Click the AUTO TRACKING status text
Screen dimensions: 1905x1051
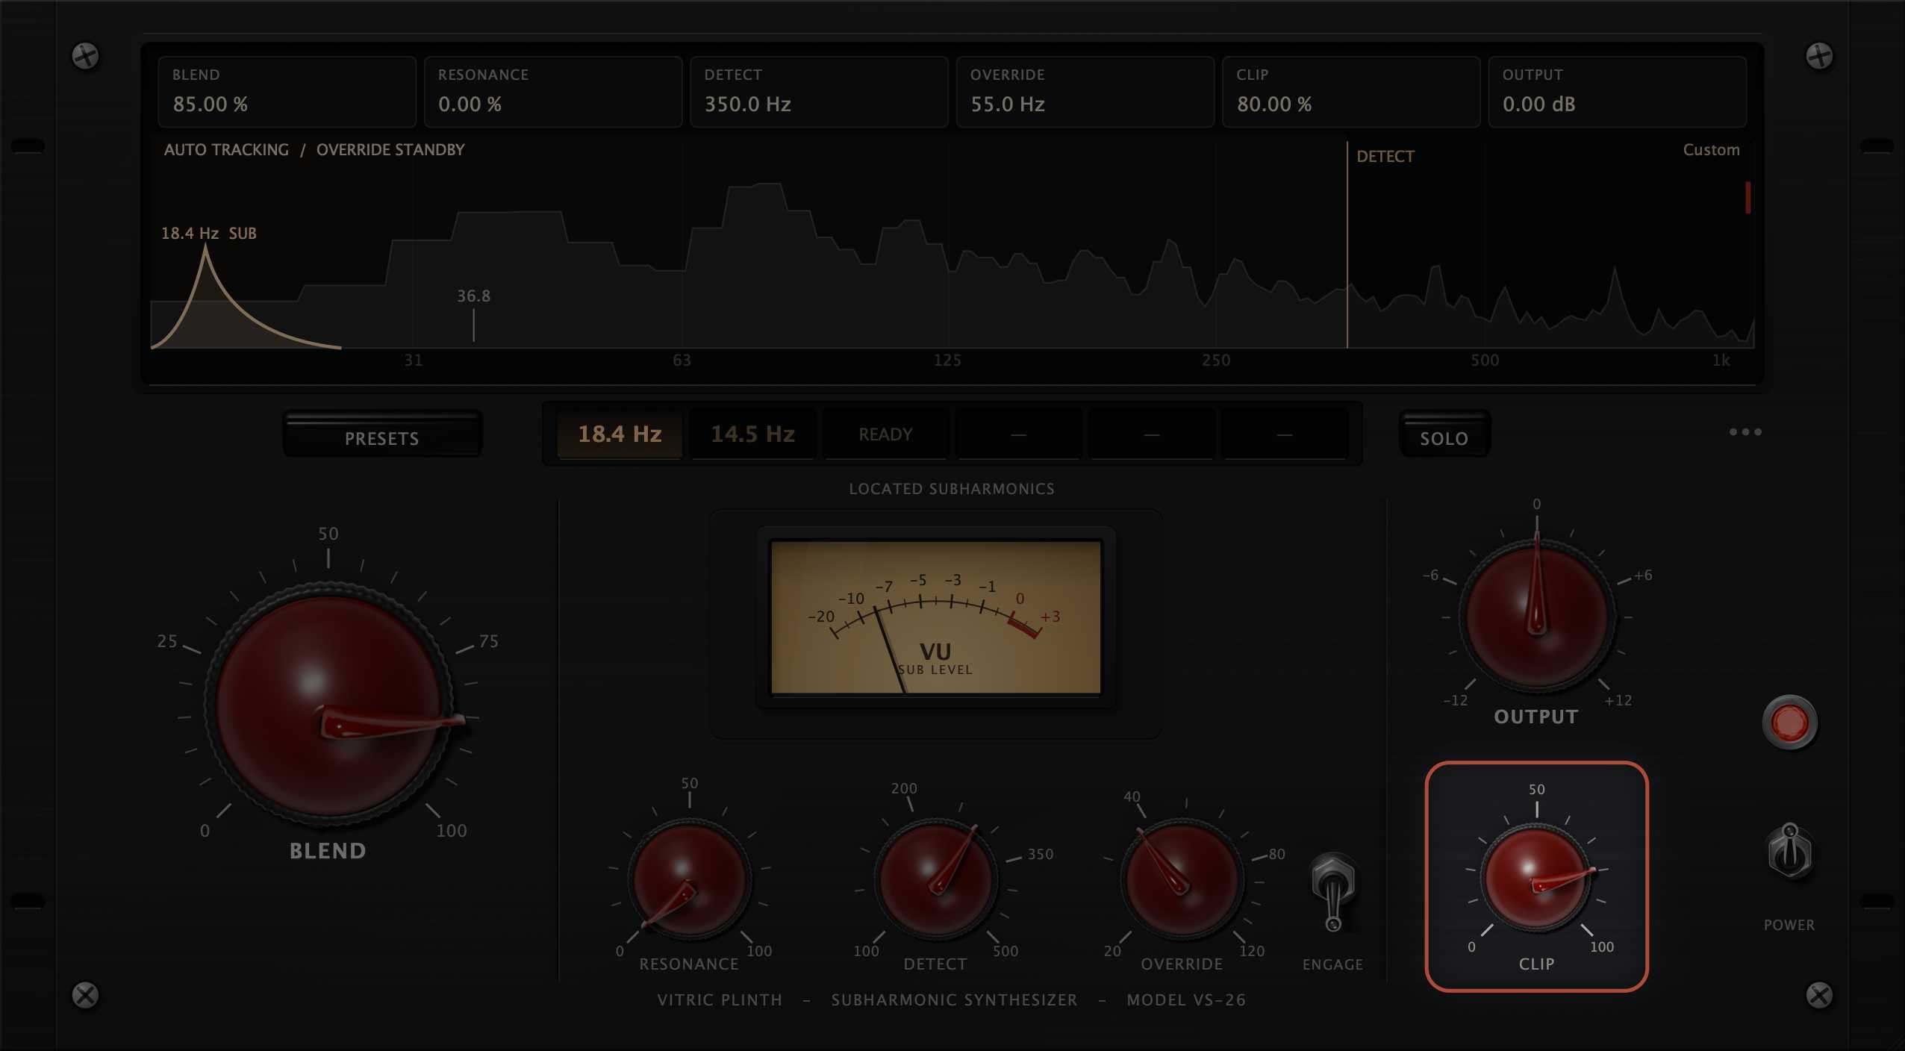(226, 150)
